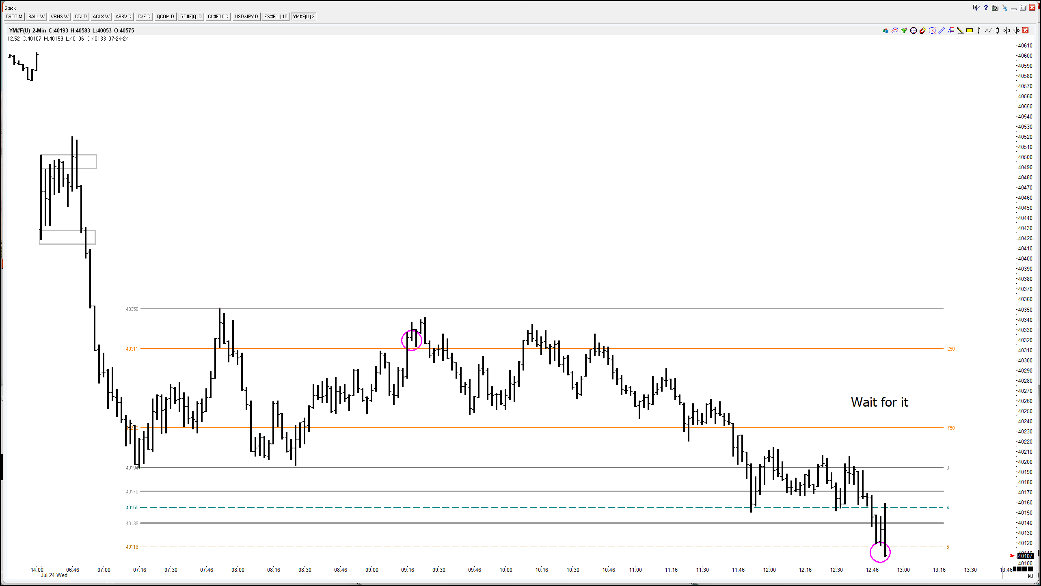Click the help question mark button
The image size is (1041, 586).
[986, 8]
